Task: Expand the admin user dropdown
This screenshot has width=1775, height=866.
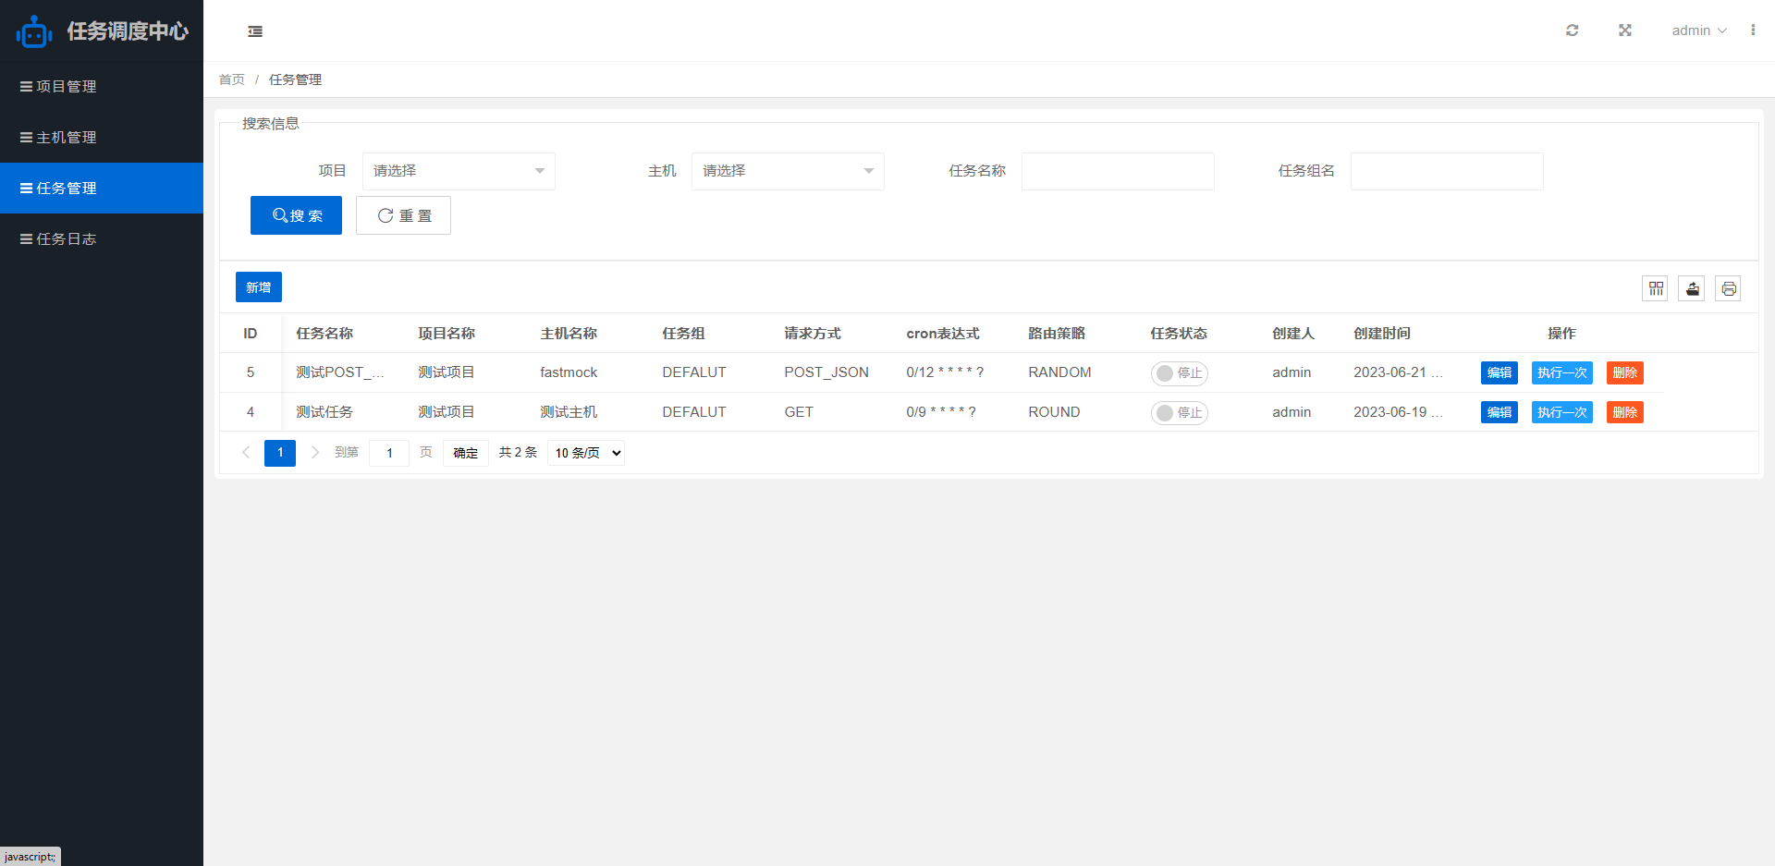Action: coord(1699,30)
